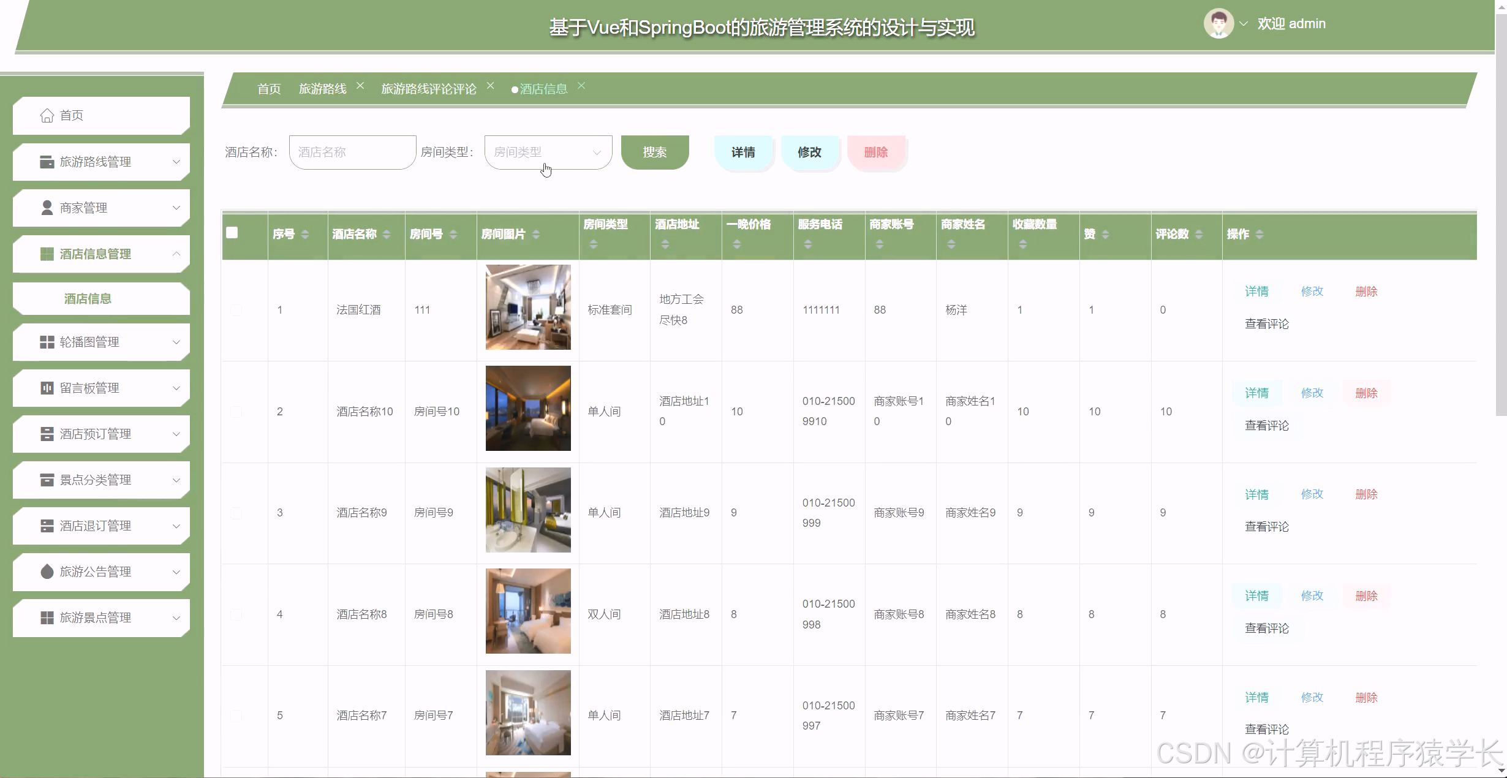Open 酒店信息 submenu item
This screenshot has width=1507, height=778.
coord(101,298)
